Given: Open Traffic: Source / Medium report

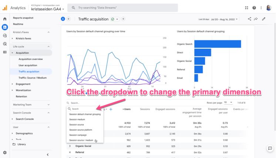Looking at the screenshot, I should (x=33, y=78).
